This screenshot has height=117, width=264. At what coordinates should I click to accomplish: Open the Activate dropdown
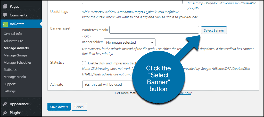tap(108, 84)
